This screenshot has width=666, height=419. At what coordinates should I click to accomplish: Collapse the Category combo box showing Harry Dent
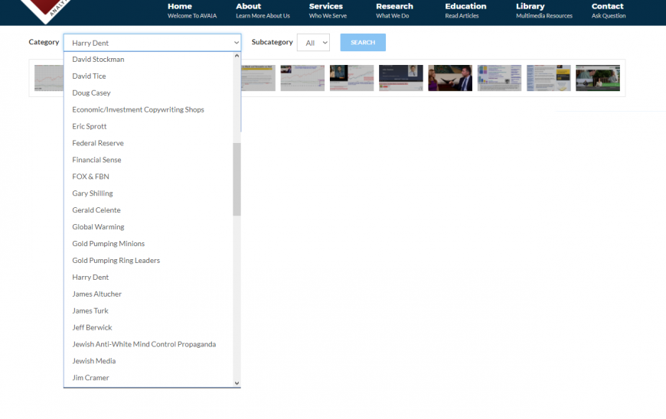click(x=152, y=43)
